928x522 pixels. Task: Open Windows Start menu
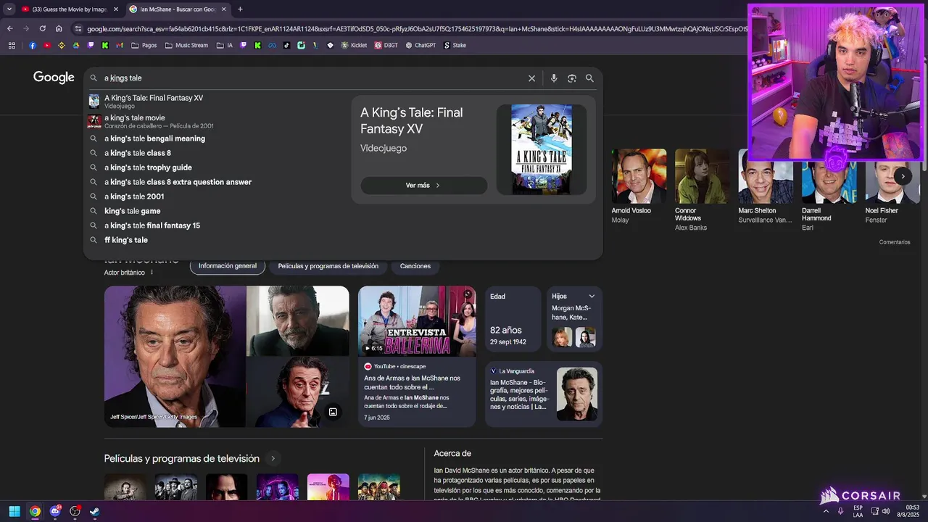tap(14, 511)
